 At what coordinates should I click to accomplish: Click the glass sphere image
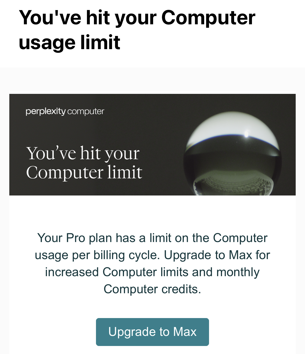(232, 155)
